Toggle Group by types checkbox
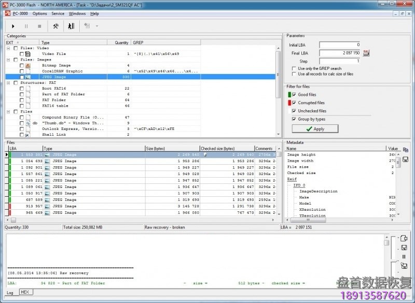 294,119
